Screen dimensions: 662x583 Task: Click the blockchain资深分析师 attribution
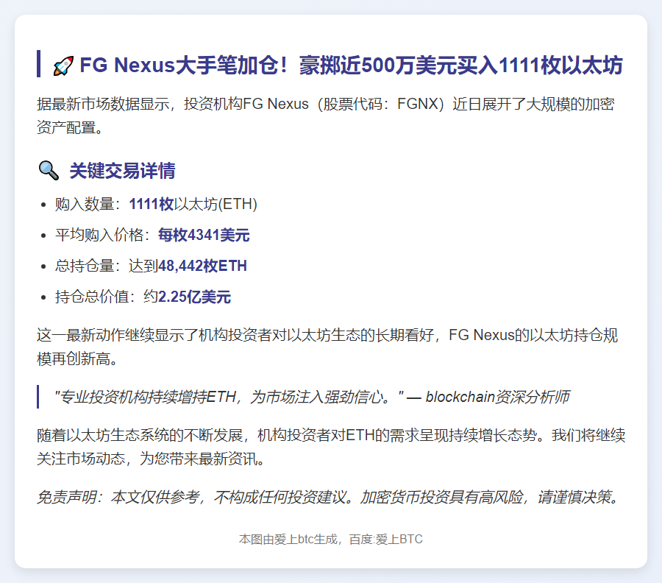497,397
